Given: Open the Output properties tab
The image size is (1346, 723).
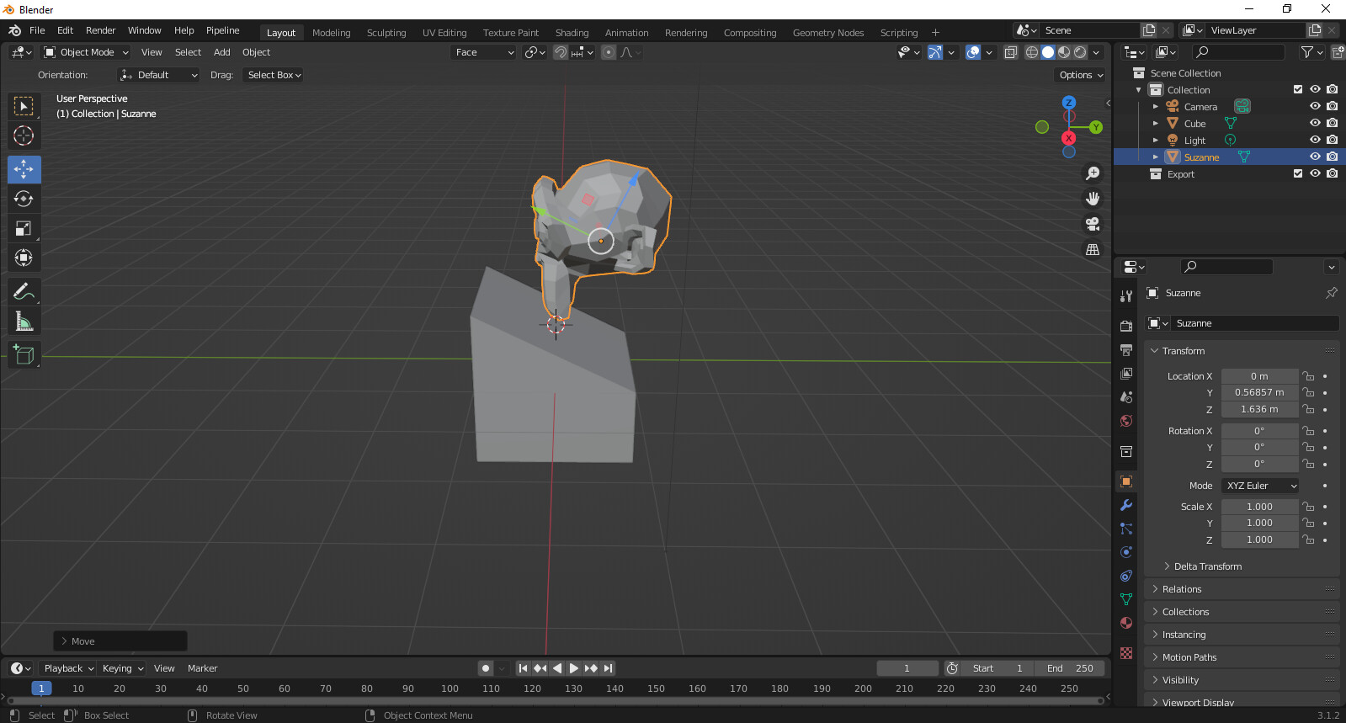Looking at the screenshot, I should coord(1126,349).
